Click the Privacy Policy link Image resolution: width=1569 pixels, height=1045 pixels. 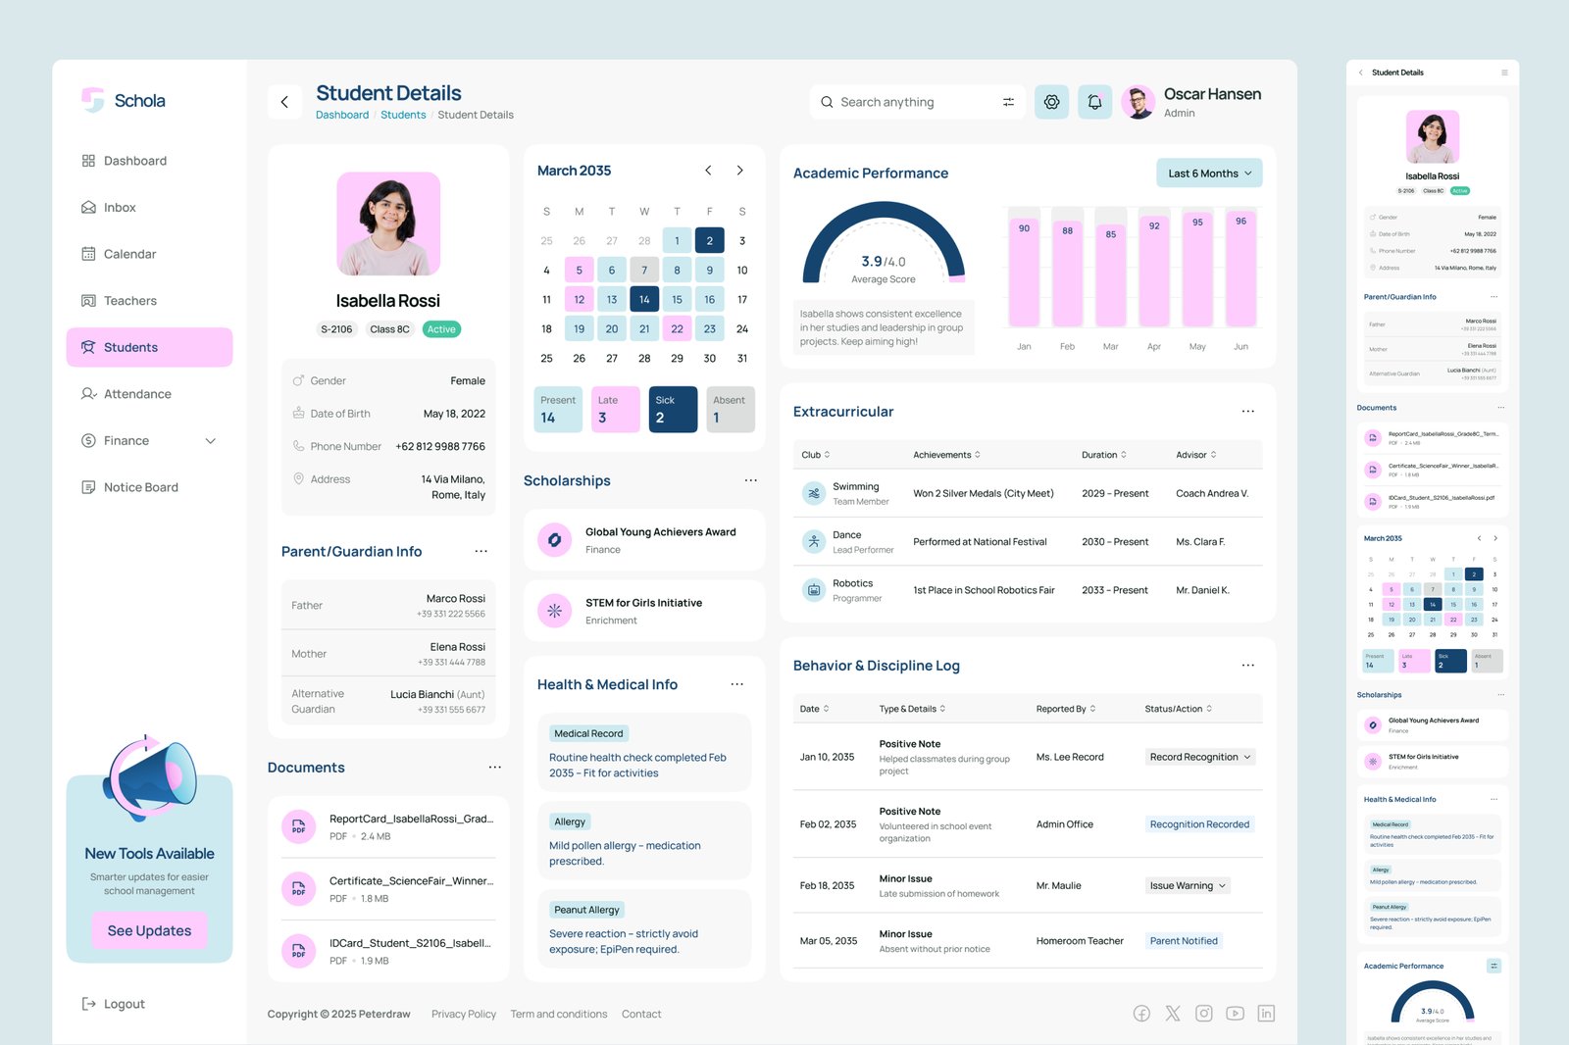pos(463,1014)
